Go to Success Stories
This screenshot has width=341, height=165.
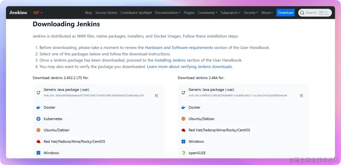point(106,13)
